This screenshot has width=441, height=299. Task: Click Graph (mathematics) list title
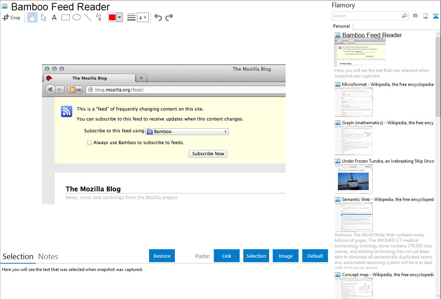click(388, 123)
